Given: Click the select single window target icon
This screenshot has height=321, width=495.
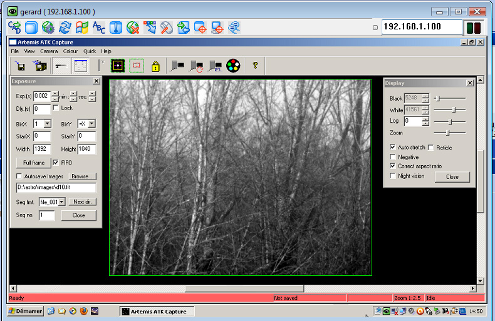Looking at the screenshot, I should click(x=200, y=28).
